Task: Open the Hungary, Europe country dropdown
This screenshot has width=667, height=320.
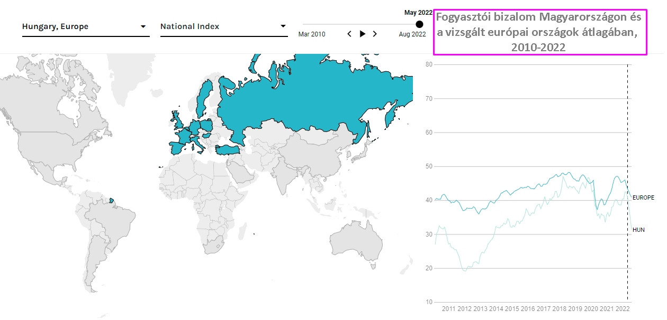Action: point(85,26)
